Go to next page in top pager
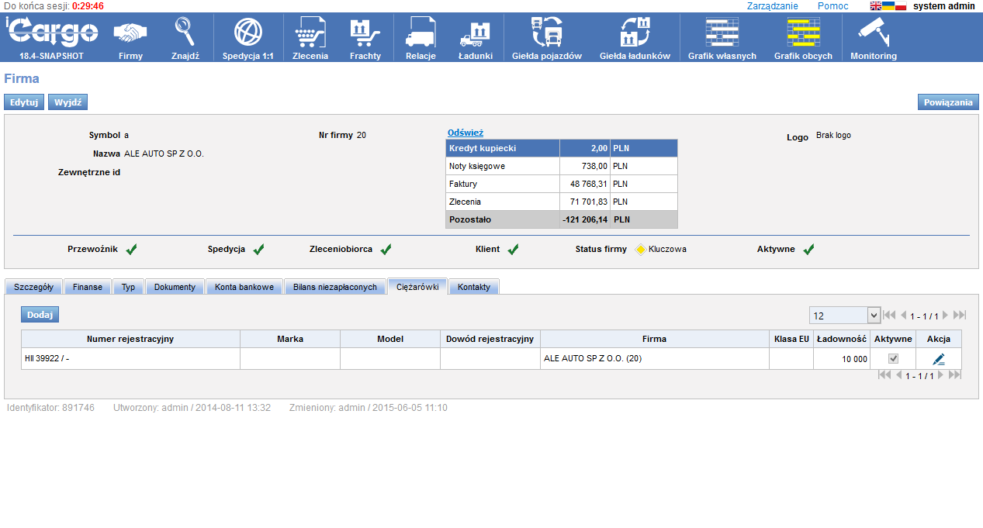This screenshot has width=983, height=528. [945, 316]
